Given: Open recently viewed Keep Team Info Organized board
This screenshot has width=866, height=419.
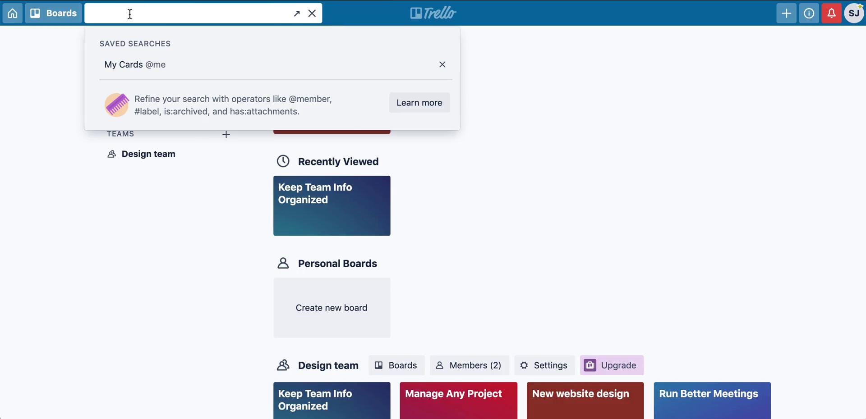Looking at the screenshot, I should [332, 205].
